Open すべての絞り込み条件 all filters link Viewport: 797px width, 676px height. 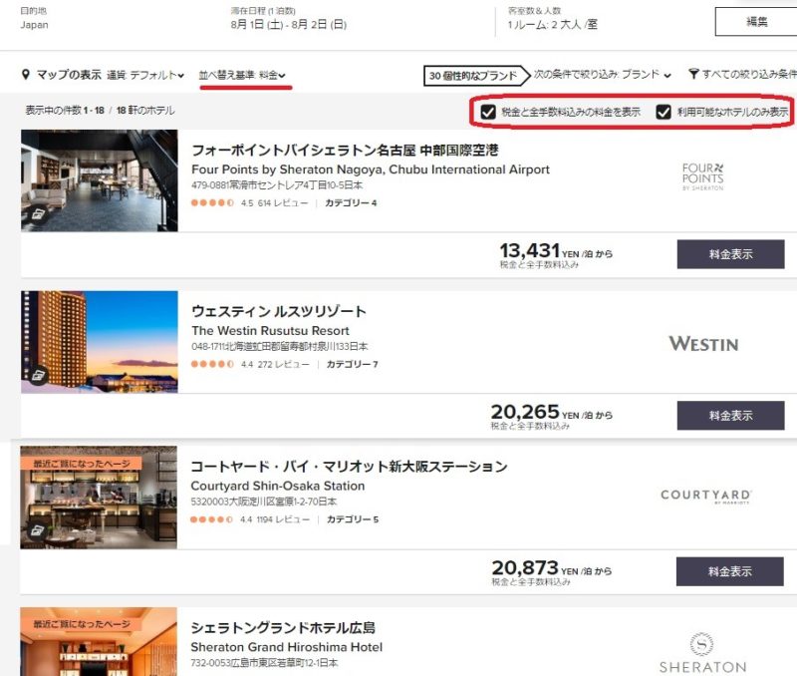coord(749,74)
